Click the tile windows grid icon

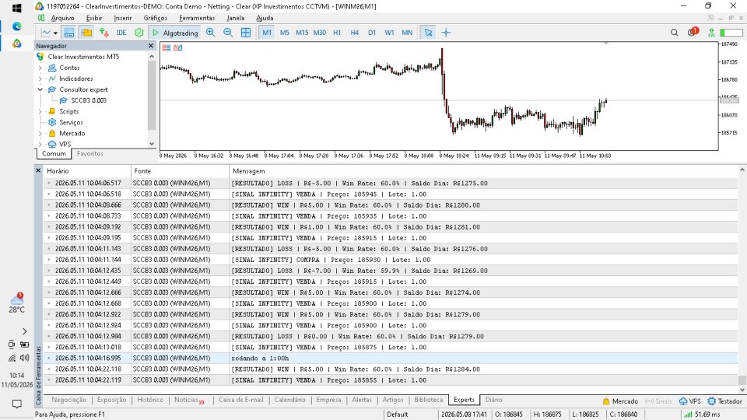pyautogui.click(x=246, y=33)
